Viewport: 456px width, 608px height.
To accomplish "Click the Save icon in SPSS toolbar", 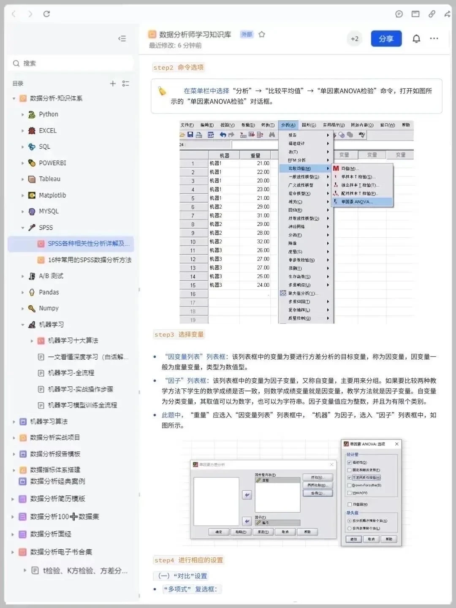I will pyautogui.click(x=191, y=134).
